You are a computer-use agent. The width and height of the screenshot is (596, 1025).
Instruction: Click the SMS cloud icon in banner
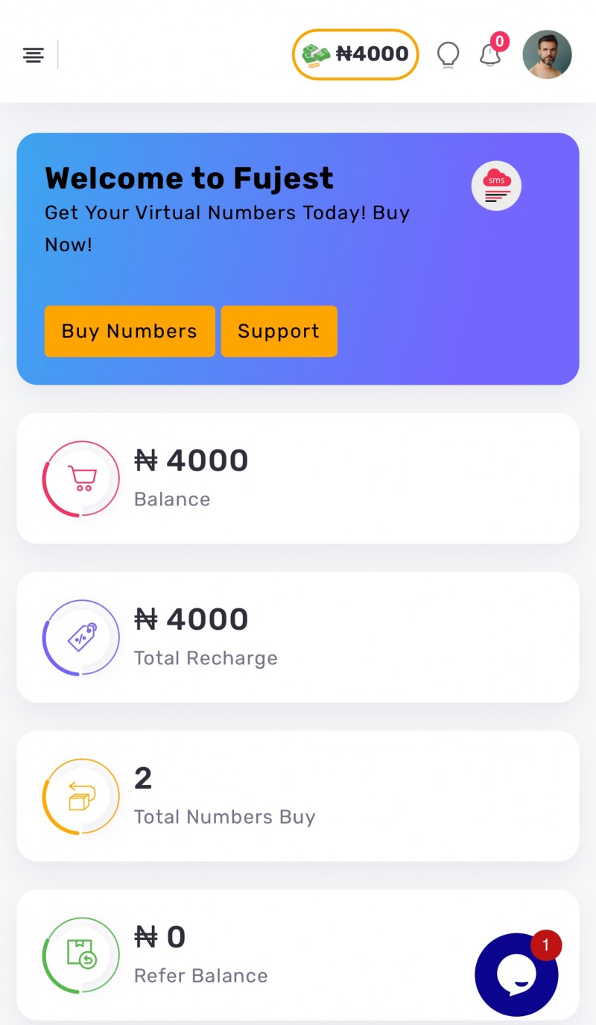pyautogui.click(x=496, y=186)
